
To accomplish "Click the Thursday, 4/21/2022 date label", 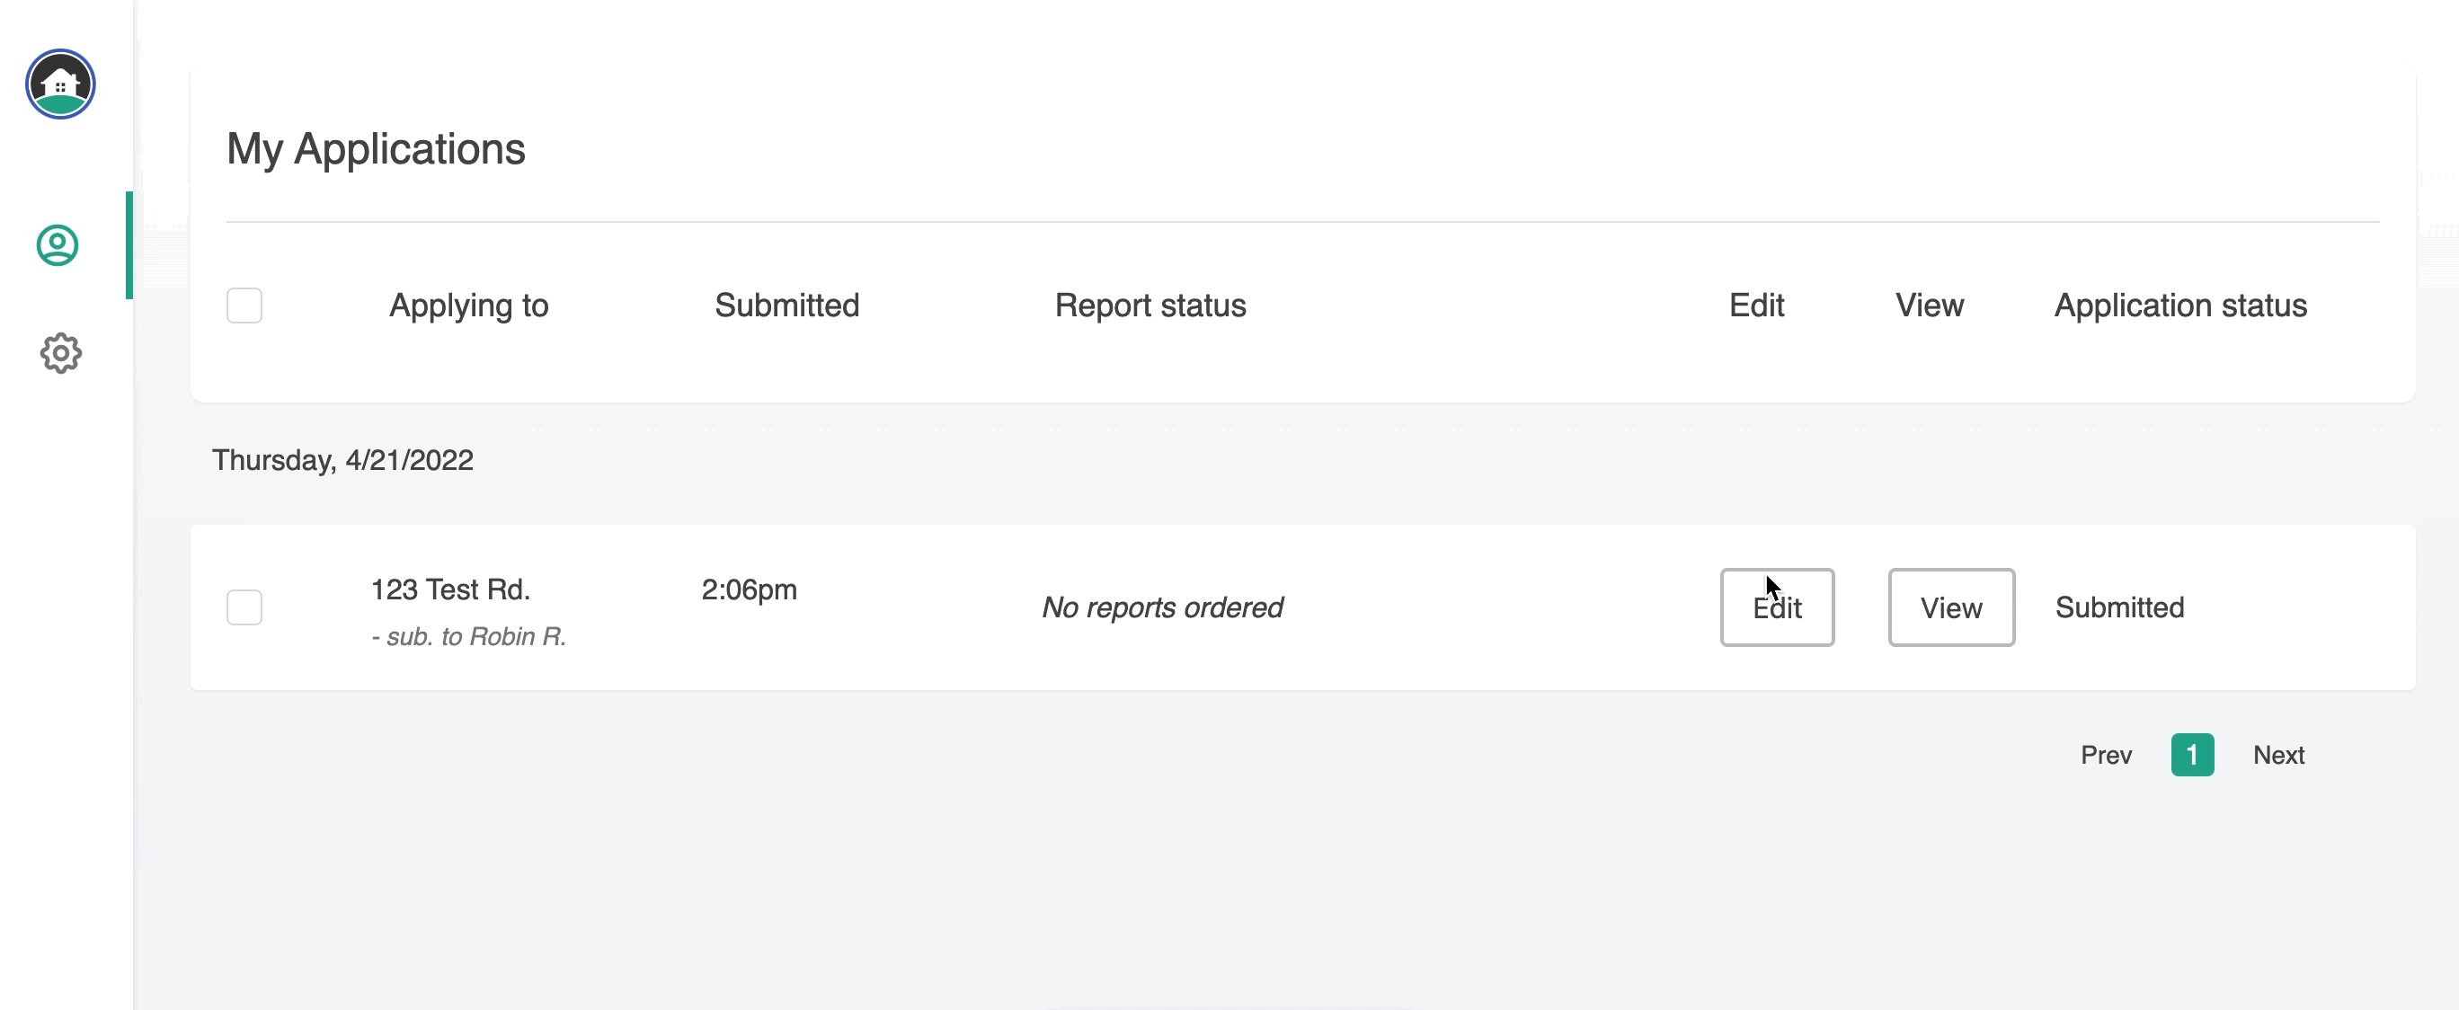I will [342, 460].
